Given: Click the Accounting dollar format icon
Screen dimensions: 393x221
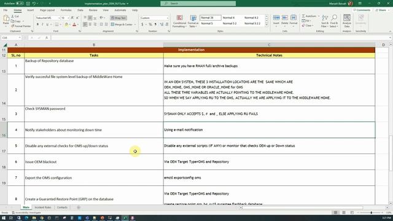Looking at the screenshot, I should (142, 25).
